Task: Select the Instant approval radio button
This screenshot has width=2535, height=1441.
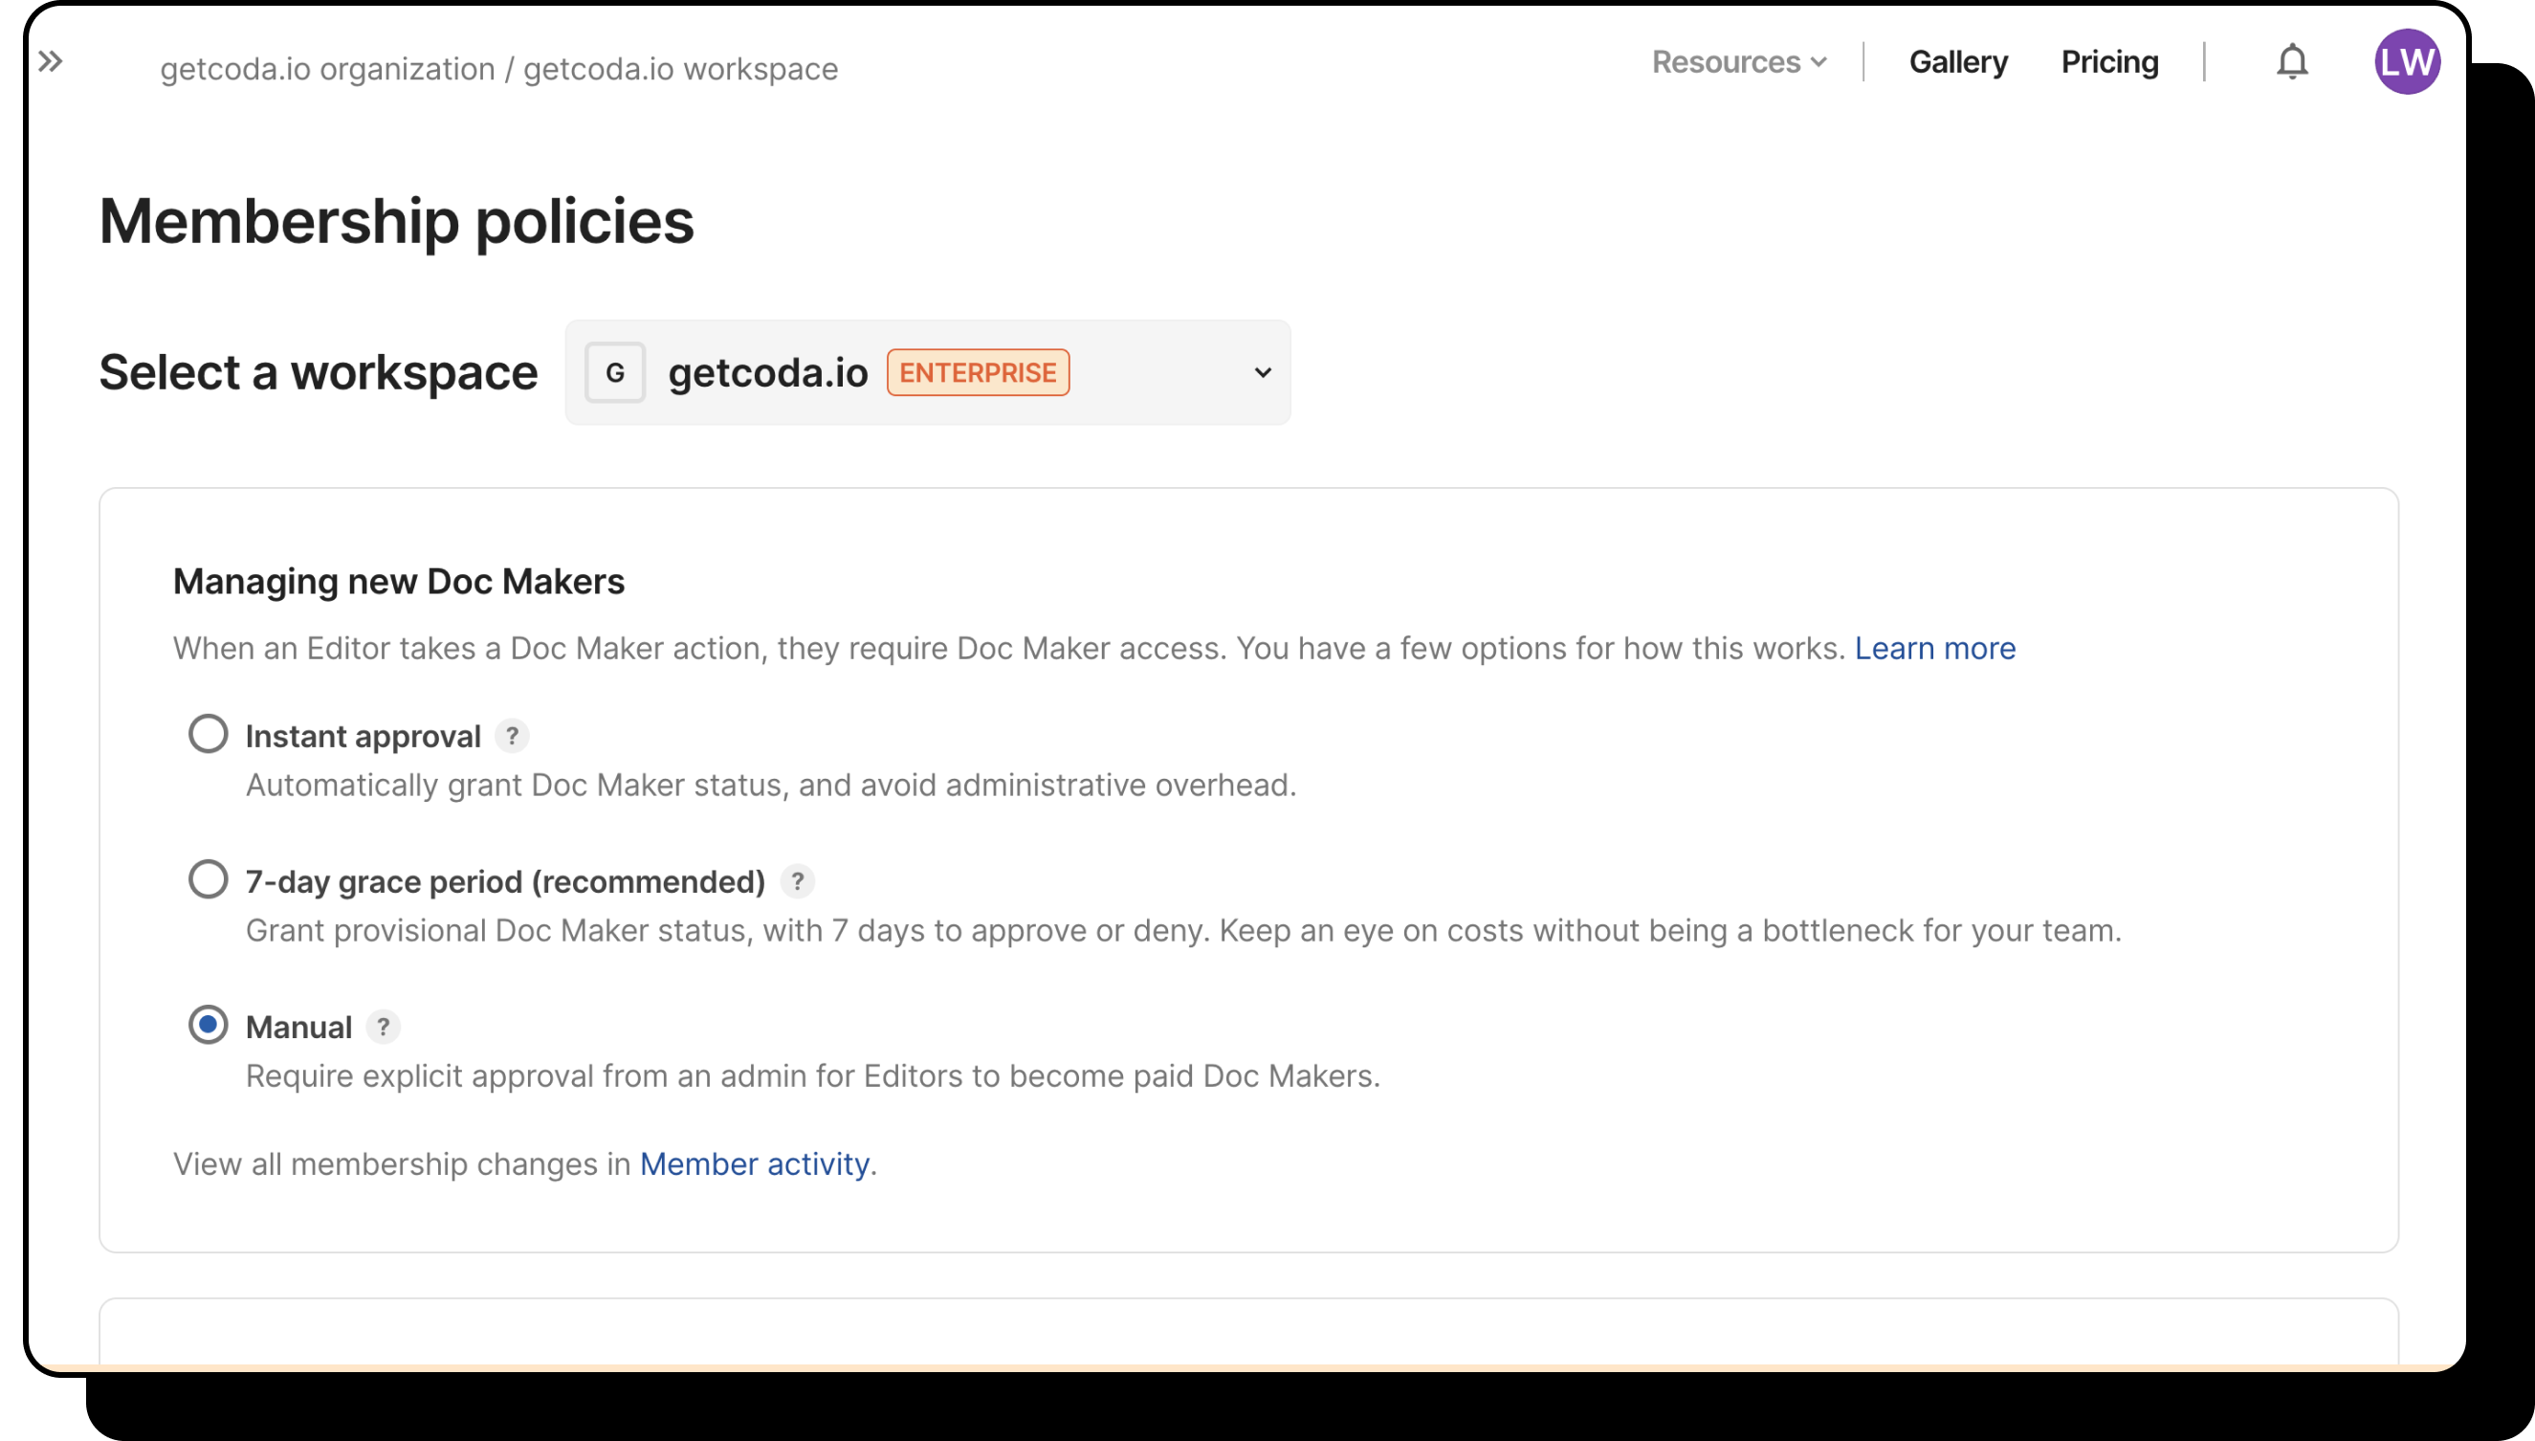Action: [208, 734]
